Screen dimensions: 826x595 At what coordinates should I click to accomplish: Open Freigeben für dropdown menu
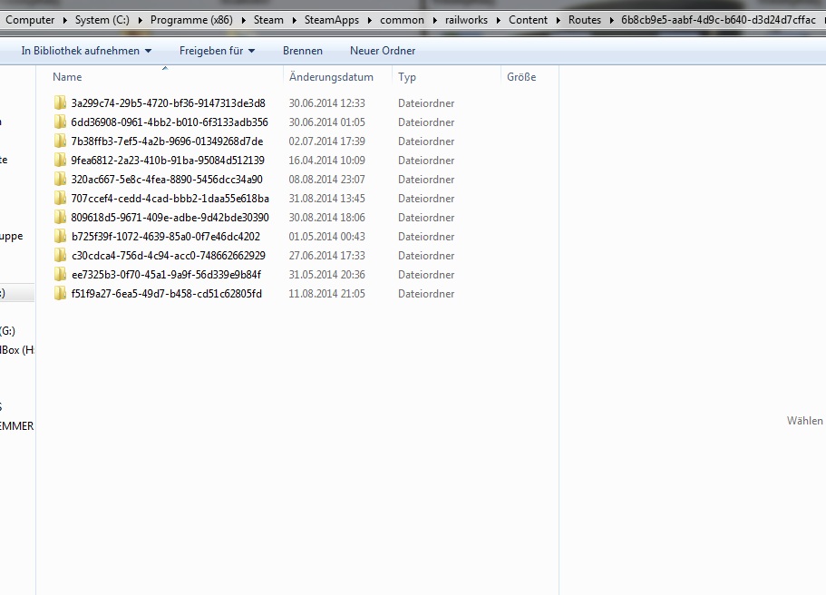pyautogui.click(x=217, y=51)
